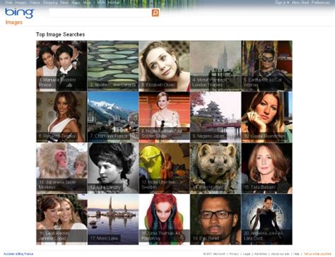Click the Bing France link in bottom left
This screenshot has height=257, width=335.
click(x=18, y=254)
